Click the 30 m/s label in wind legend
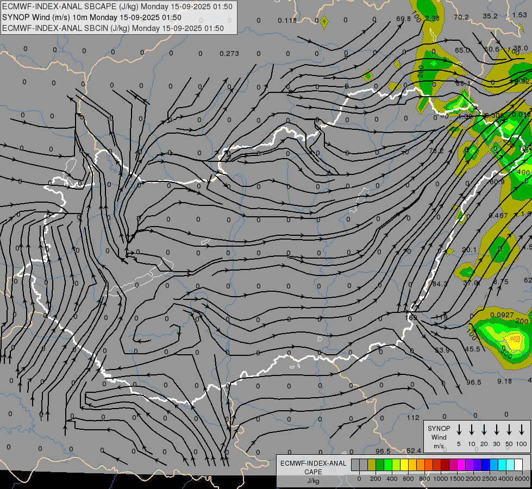This screenshot has height=489, width=532. pyautogui.click(x=496, y=444)
